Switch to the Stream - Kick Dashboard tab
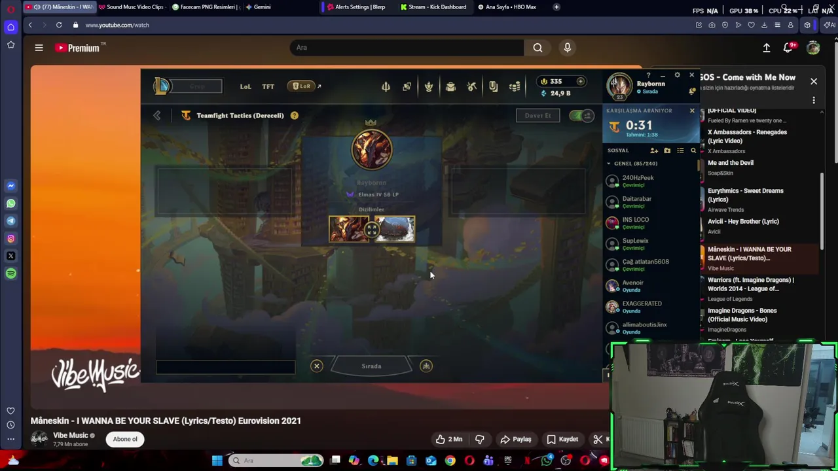The width and height of the screenshot is (838, 471). [x=433, y=7]
